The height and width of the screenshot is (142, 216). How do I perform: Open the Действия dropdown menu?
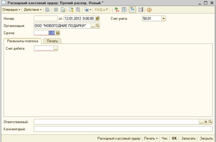[x=33, y=10]
